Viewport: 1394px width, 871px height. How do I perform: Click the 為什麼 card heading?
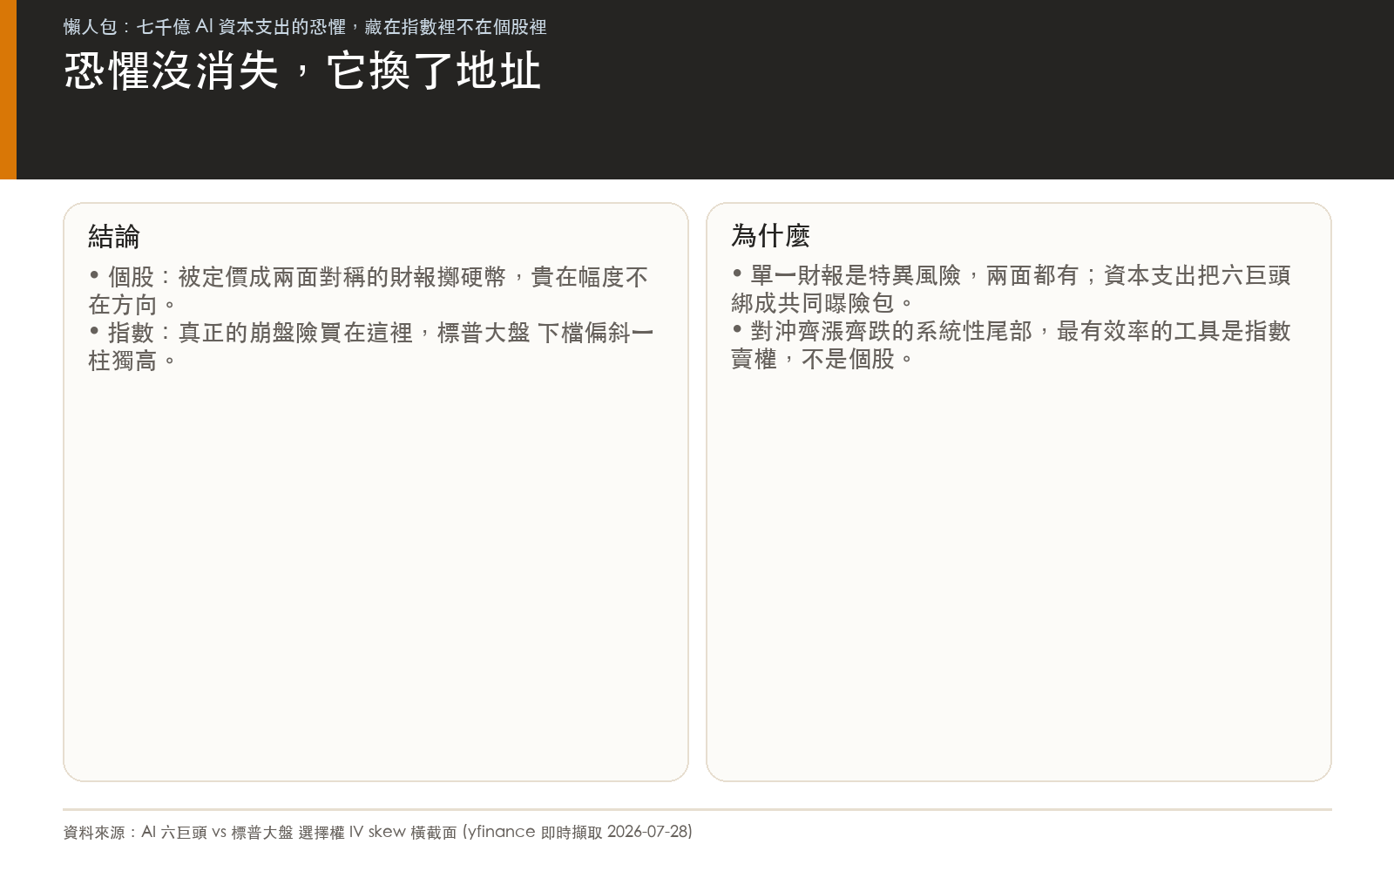(x=770, y=235)
